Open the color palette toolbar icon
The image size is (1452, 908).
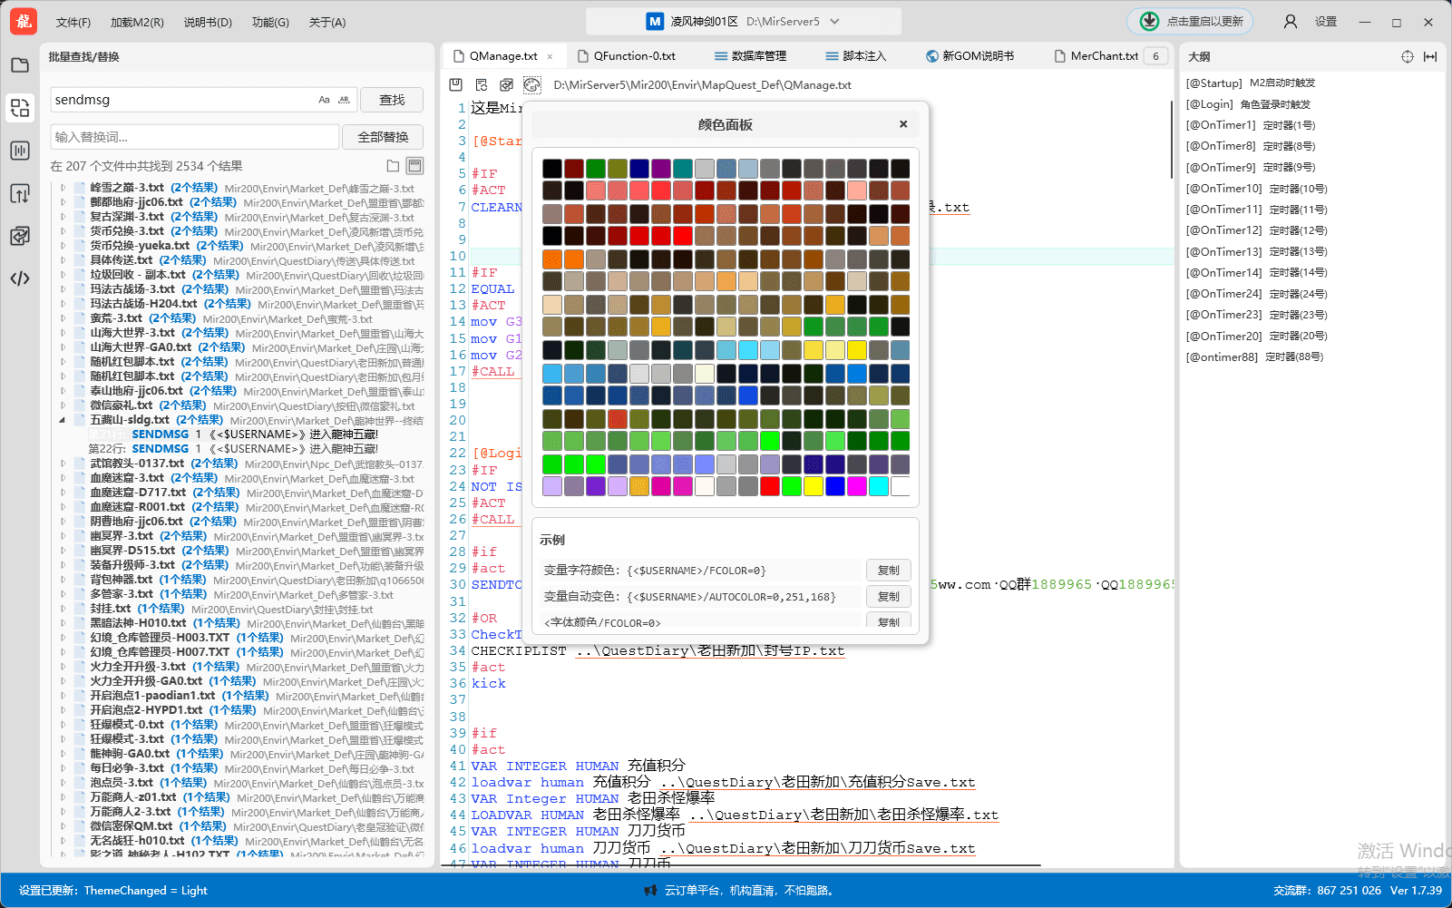pyautogui.click(x=532, y=84)
